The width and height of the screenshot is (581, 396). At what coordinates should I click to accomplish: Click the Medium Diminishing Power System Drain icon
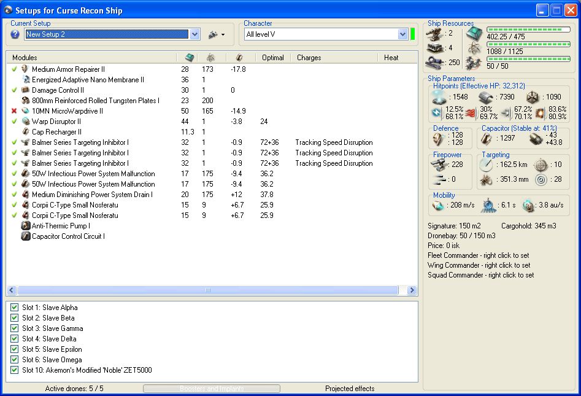click(x=26, y=195)
